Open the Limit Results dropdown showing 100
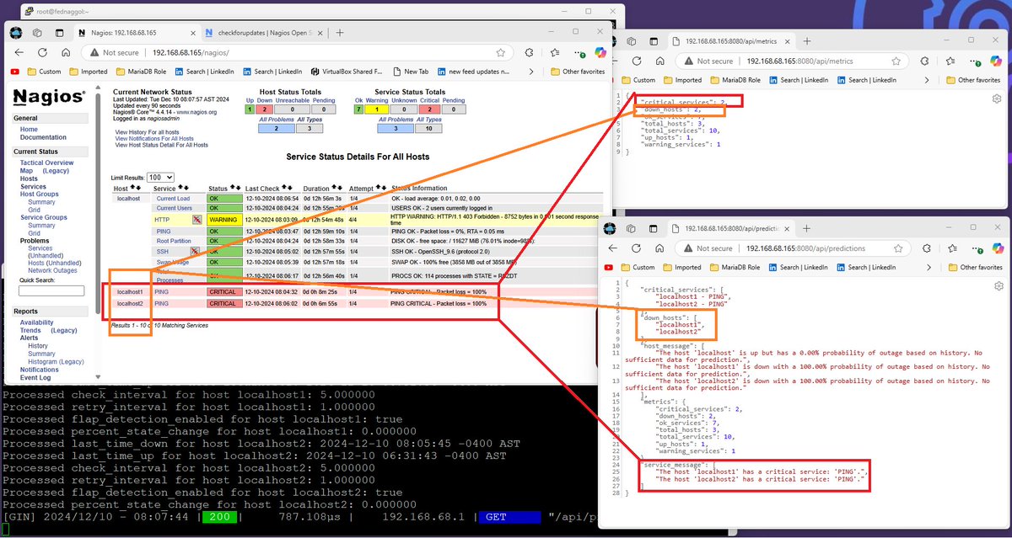The width and height of the screenshot is (1012, 538). (x=159, y=177)
